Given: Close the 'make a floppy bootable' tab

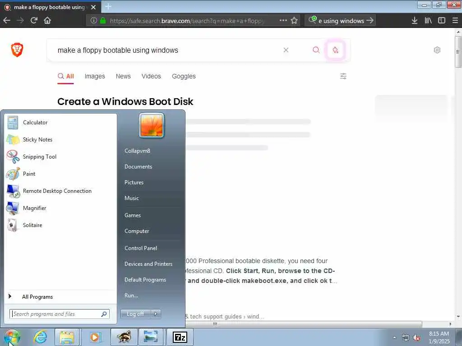Looking at the screenshot, I should [93, 7].
